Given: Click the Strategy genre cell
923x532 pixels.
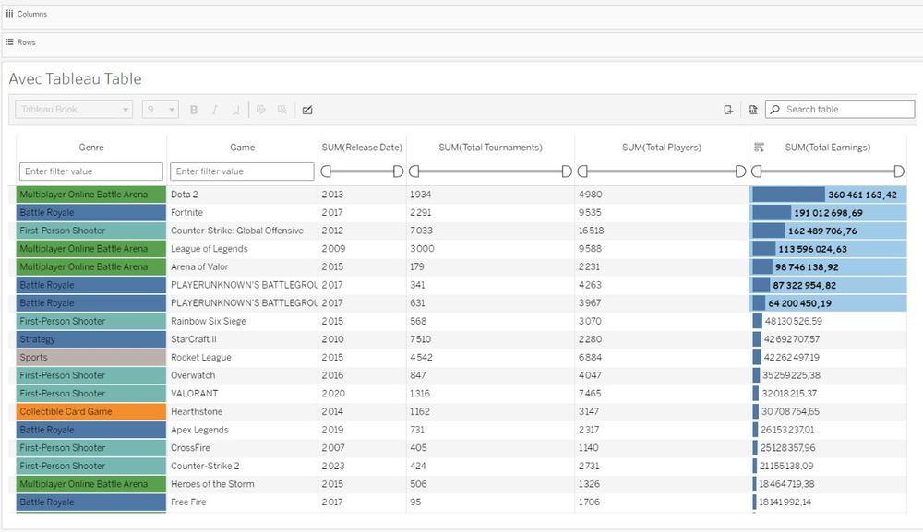Looking at the screenshot, I should click(91, 339).
